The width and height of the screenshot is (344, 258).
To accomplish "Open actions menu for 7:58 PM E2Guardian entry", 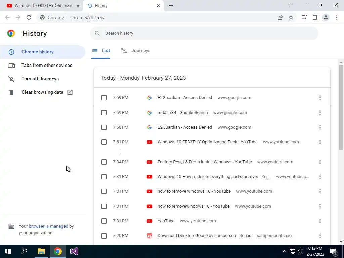I will 320,127.
